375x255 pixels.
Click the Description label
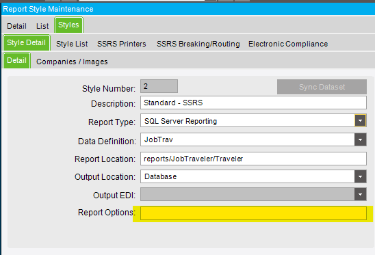point(113,104)
